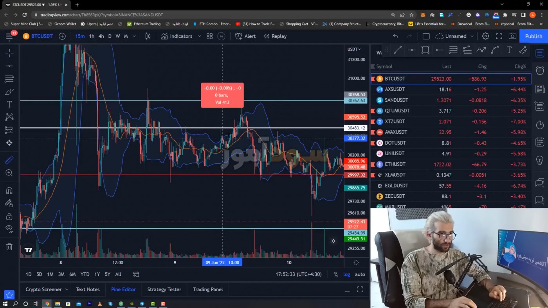Select the horizontal ray tool in floating toolbar
Image resolution: width=548 pixels, height=308 pixels.
(x=440, y=50)
